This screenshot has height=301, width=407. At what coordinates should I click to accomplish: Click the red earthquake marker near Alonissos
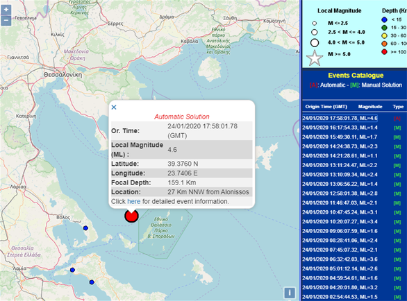tap(131, 216)
